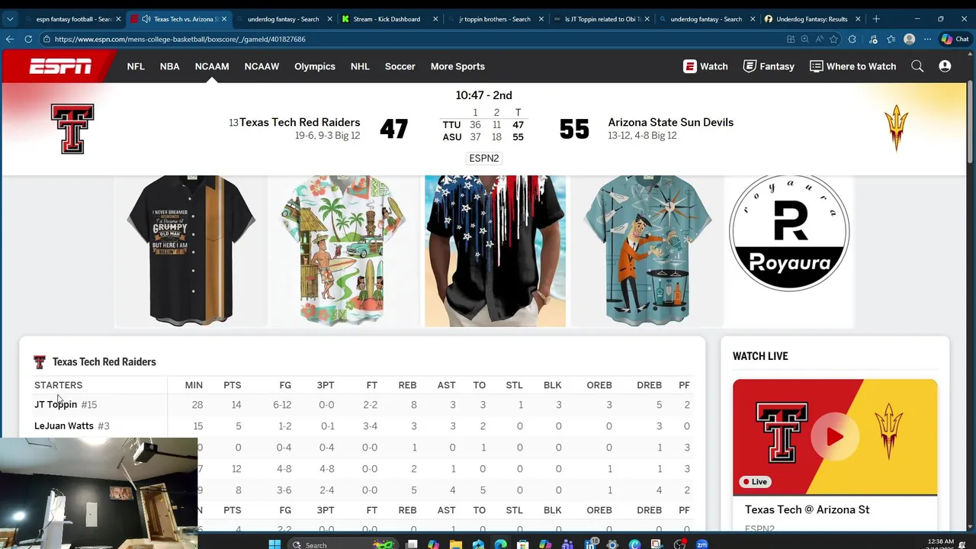
Task: Open the NFL menu
Action: click(x=136, y=66)
